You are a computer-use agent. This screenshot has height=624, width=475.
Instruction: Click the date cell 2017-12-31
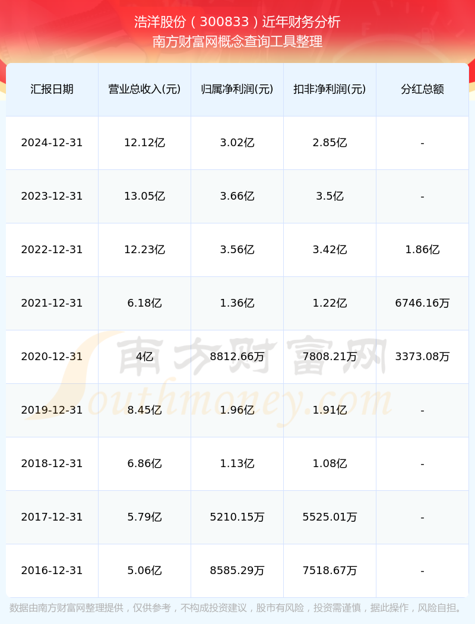point(52,517)
